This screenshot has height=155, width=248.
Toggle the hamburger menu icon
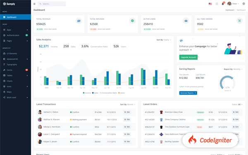(34, 4)
